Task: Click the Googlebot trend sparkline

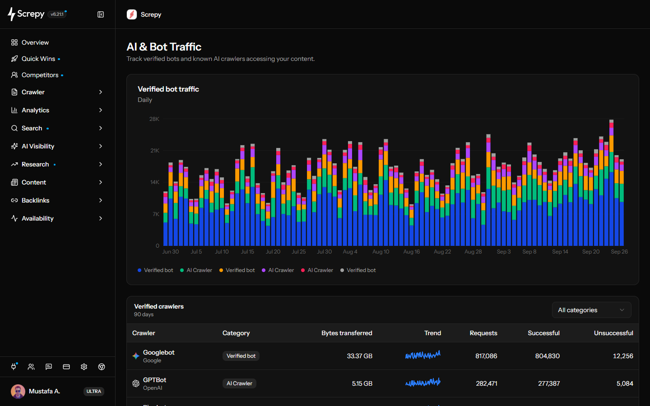Action: (423, 355)
